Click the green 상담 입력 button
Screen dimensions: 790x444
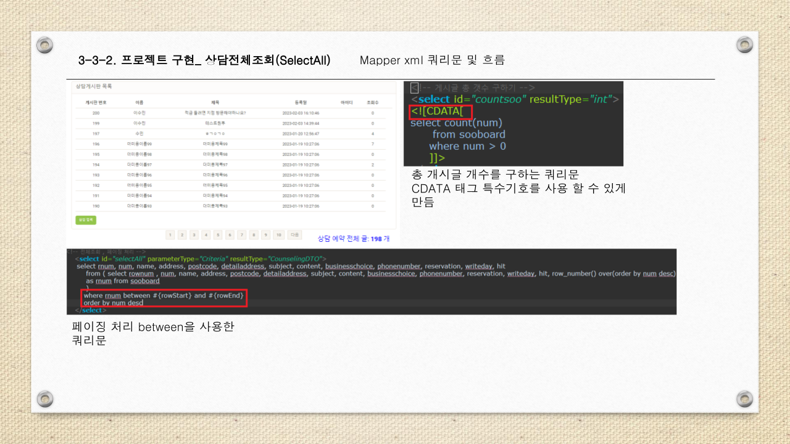[x=86, y=220]
